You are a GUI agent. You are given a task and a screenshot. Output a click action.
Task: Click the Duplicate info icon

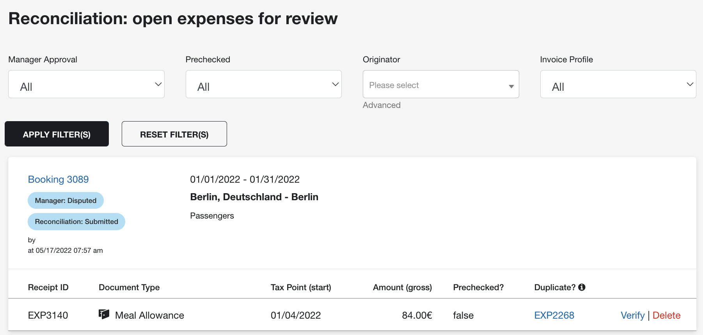[x=582, y=287]
